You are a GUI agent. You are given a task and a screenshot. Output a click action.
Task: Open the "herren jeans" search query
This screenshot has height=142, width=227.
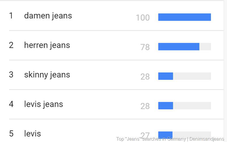point(47,45)
